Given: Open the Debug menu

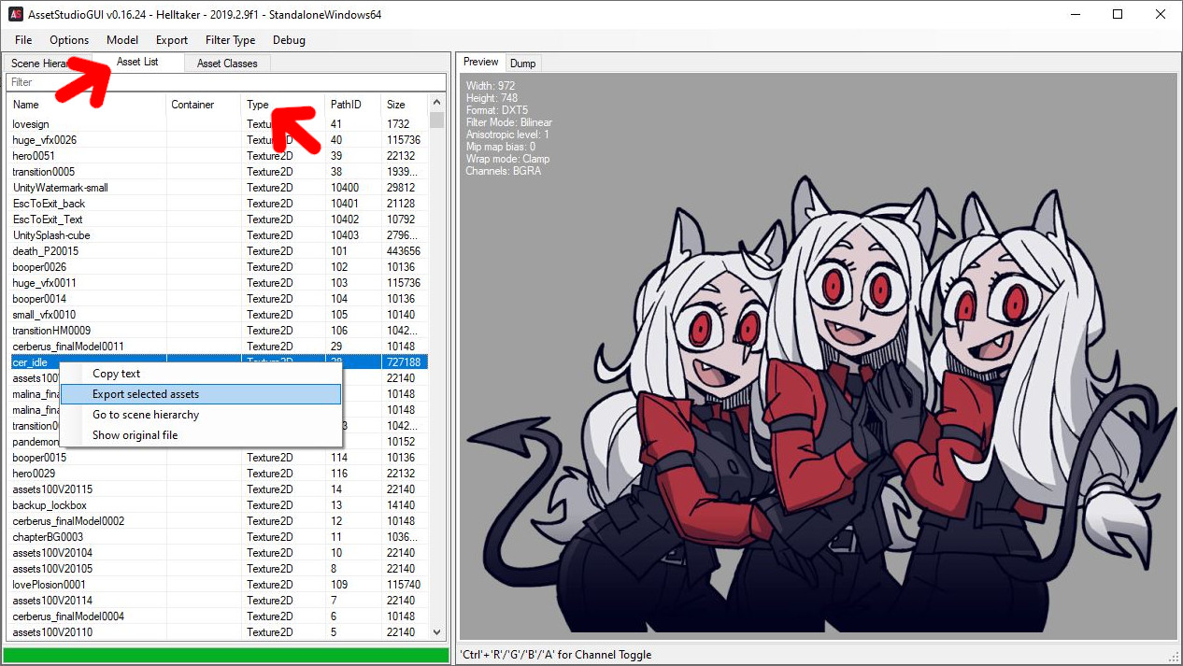Looking at the screenshot, I should click(289, 40).
